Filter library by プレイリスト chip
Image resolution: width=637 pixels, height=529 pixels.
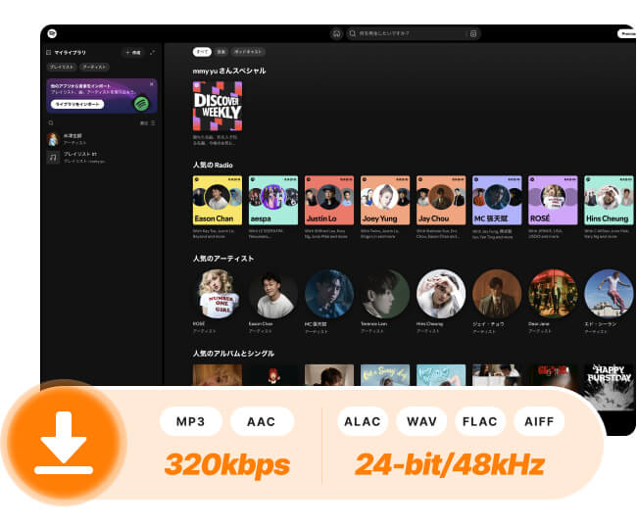click(62, 67)
